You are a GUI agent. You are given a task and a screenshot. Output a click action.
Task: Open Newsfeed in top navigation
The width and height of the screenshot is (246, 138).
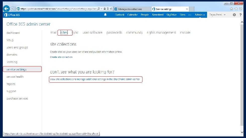coord(158,15)
